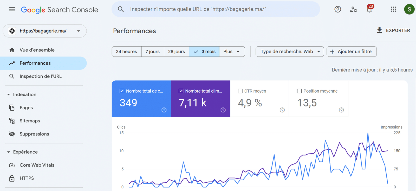The image size is (416, 191).
Task: Click the purple 7,11 k impressions card
Action: [200, 99]
